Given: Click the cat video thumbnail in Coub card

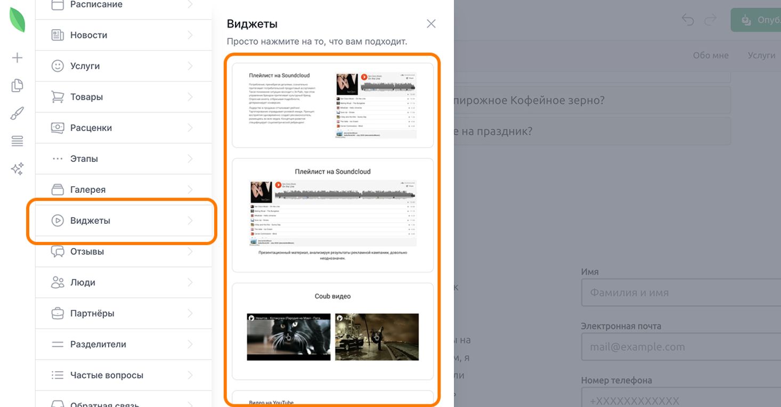Looking at the screenshot, I should point(289,337).
